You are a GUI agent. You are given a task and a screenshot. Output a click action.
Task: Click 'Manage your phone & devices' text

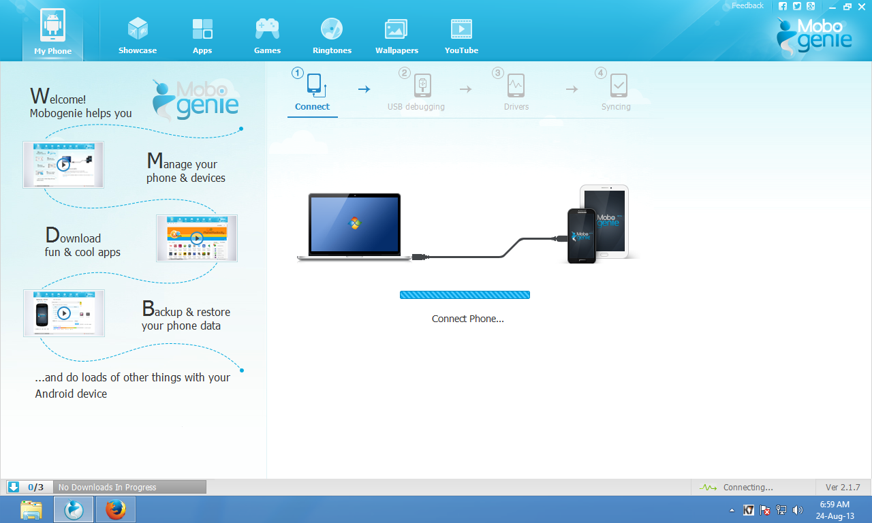(185, 168)
